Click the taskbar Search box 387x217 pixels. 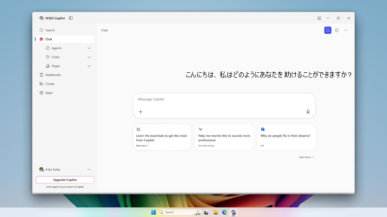click(180, 212)
